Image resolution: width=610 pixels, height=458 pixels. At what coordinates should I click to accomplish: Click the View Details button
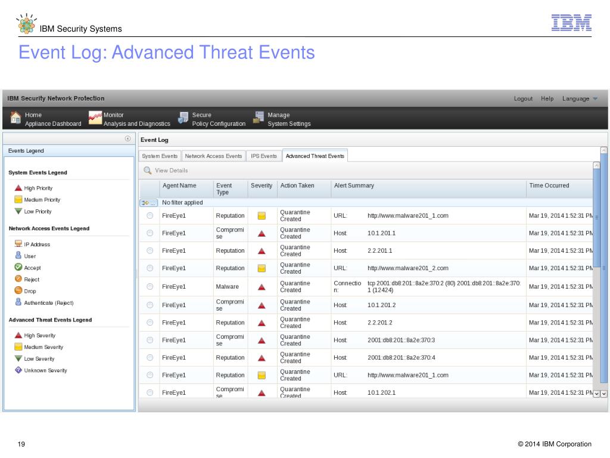[x=166, y=171]
